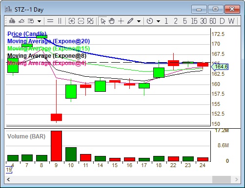The image size is (245, 188).
Task: Switch to the D daily interval
Action: pos(222,21)
